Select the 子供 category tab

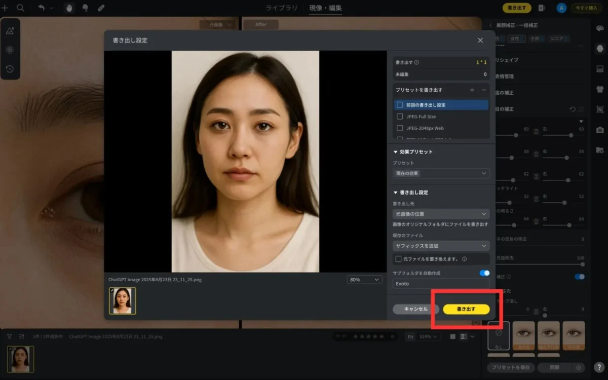click(536, 39)
